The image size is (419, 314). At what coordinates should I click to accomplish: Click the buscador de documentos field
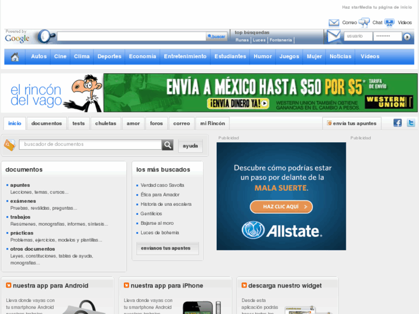click(x=90, y=145)
